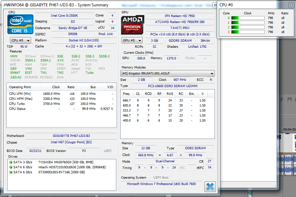The height and width of the screenshot is (197, 296).
Task: Click the Dual-Channel mode field
Action: pyautogui.click(x=165, y=161)
